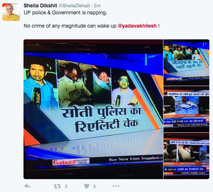213x192 pixels.
Task: Open the large sleeping police reality check photo
Action: 93,109
